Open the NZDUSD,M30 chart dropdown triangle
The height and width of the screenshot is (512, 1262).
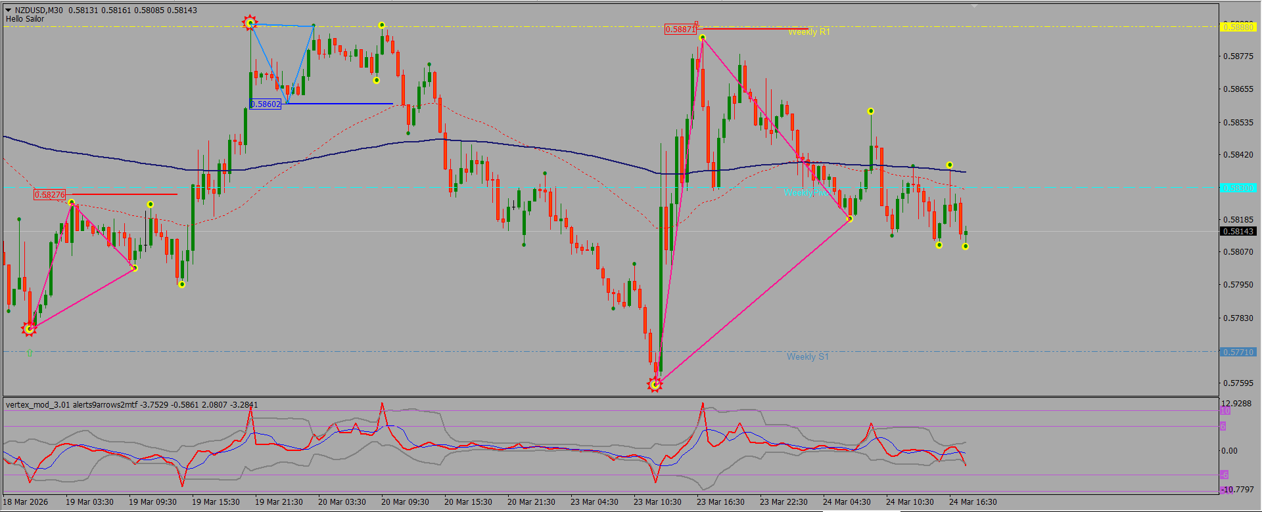point(9,11)
